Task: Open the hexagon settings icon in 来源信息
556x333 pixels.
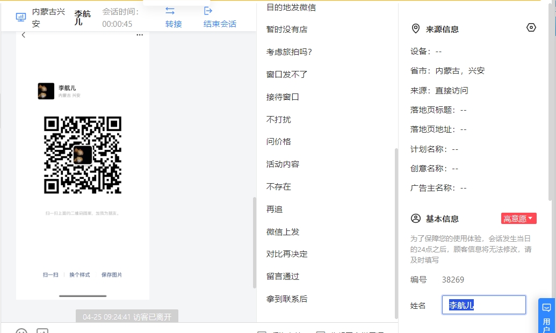Action: (x=531, y=28)
